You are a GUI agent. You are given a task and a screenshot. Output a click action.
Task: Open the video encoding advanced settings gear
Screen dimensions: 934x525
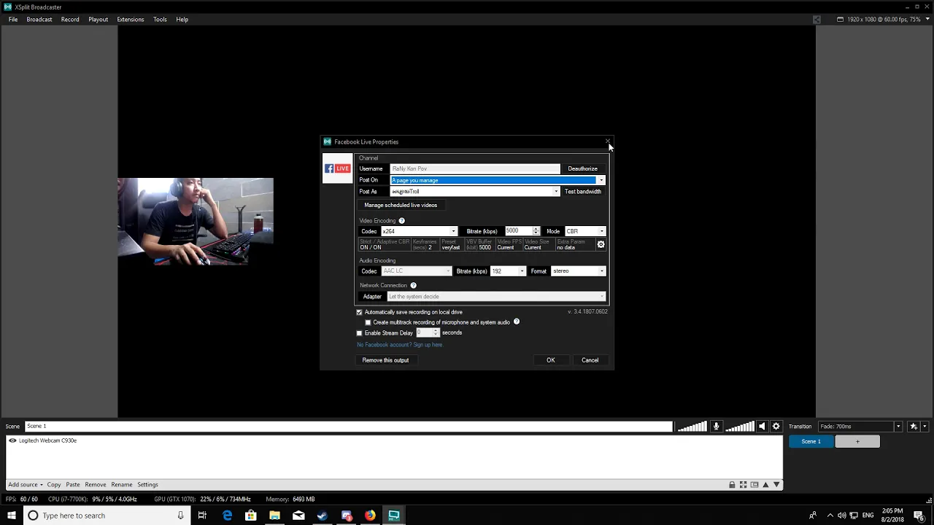(601, 245)
